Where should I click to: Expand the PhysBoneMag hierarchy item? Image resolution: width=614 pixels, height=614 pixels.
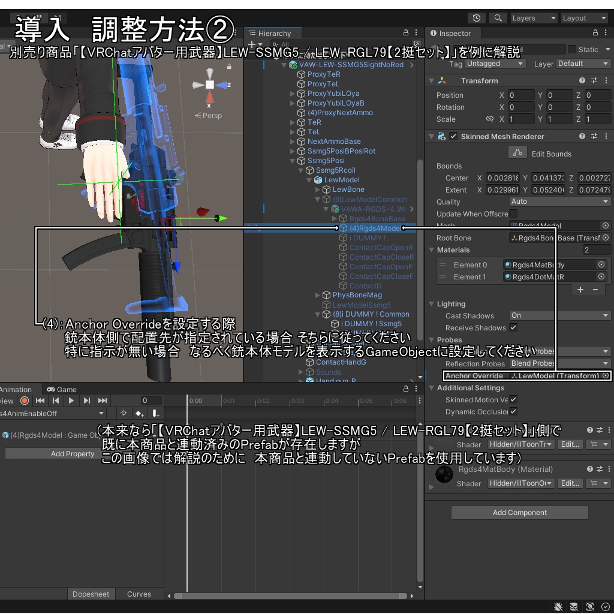[x=318, y=295]
